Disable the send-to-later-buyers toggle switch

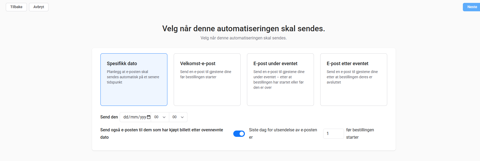click(239, 134)
